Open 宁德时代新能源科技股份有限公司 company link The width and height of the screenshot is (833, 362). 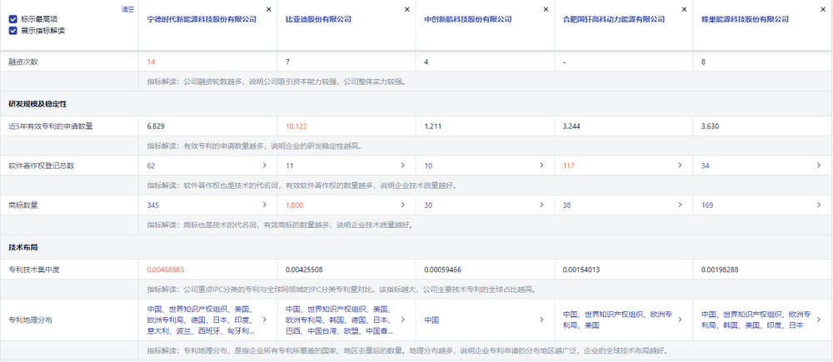pos(202,19)
